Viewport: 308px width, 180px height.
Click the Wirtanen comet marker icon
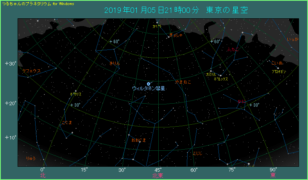149,84
